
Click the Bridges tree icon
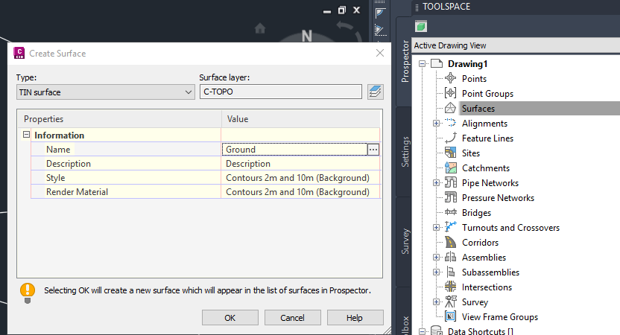coord(450,212)
